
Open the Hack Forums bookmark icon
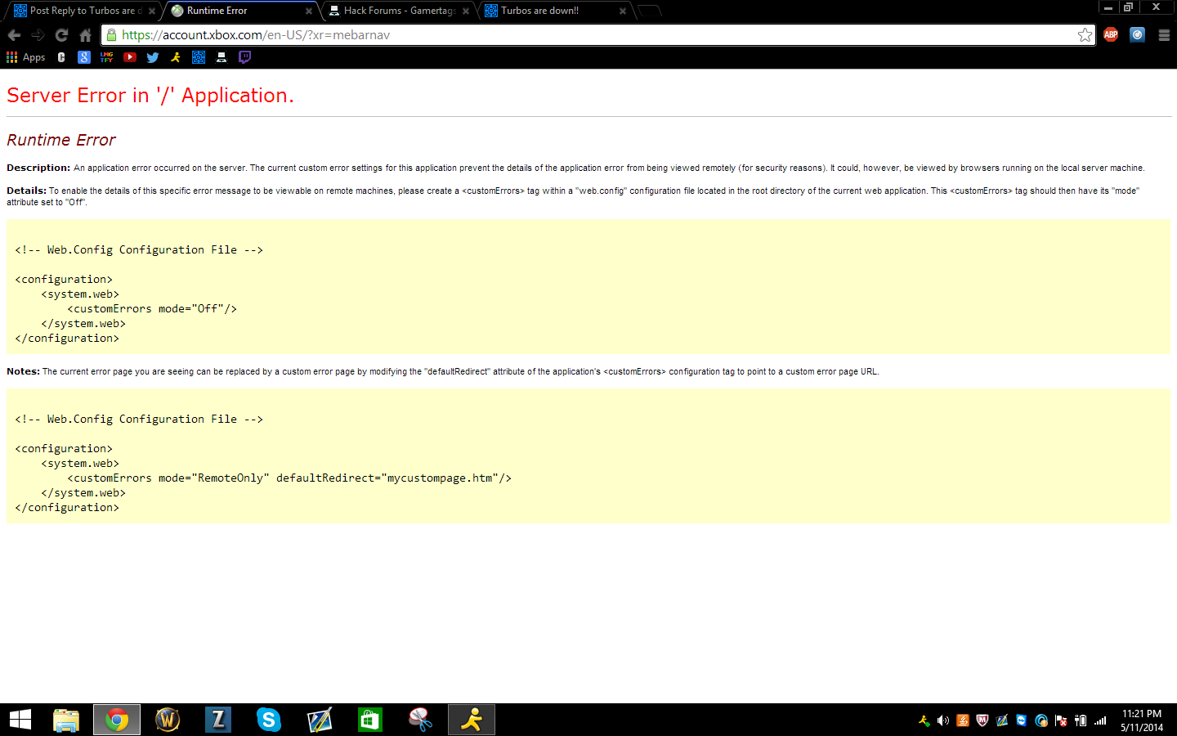[x=222, y=57]
